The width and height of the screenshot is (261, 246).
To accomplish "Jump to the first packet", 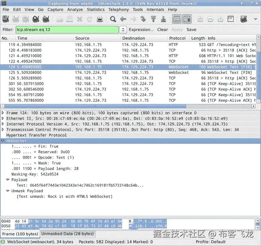I will pyautogui.click(x=153, y=19).
